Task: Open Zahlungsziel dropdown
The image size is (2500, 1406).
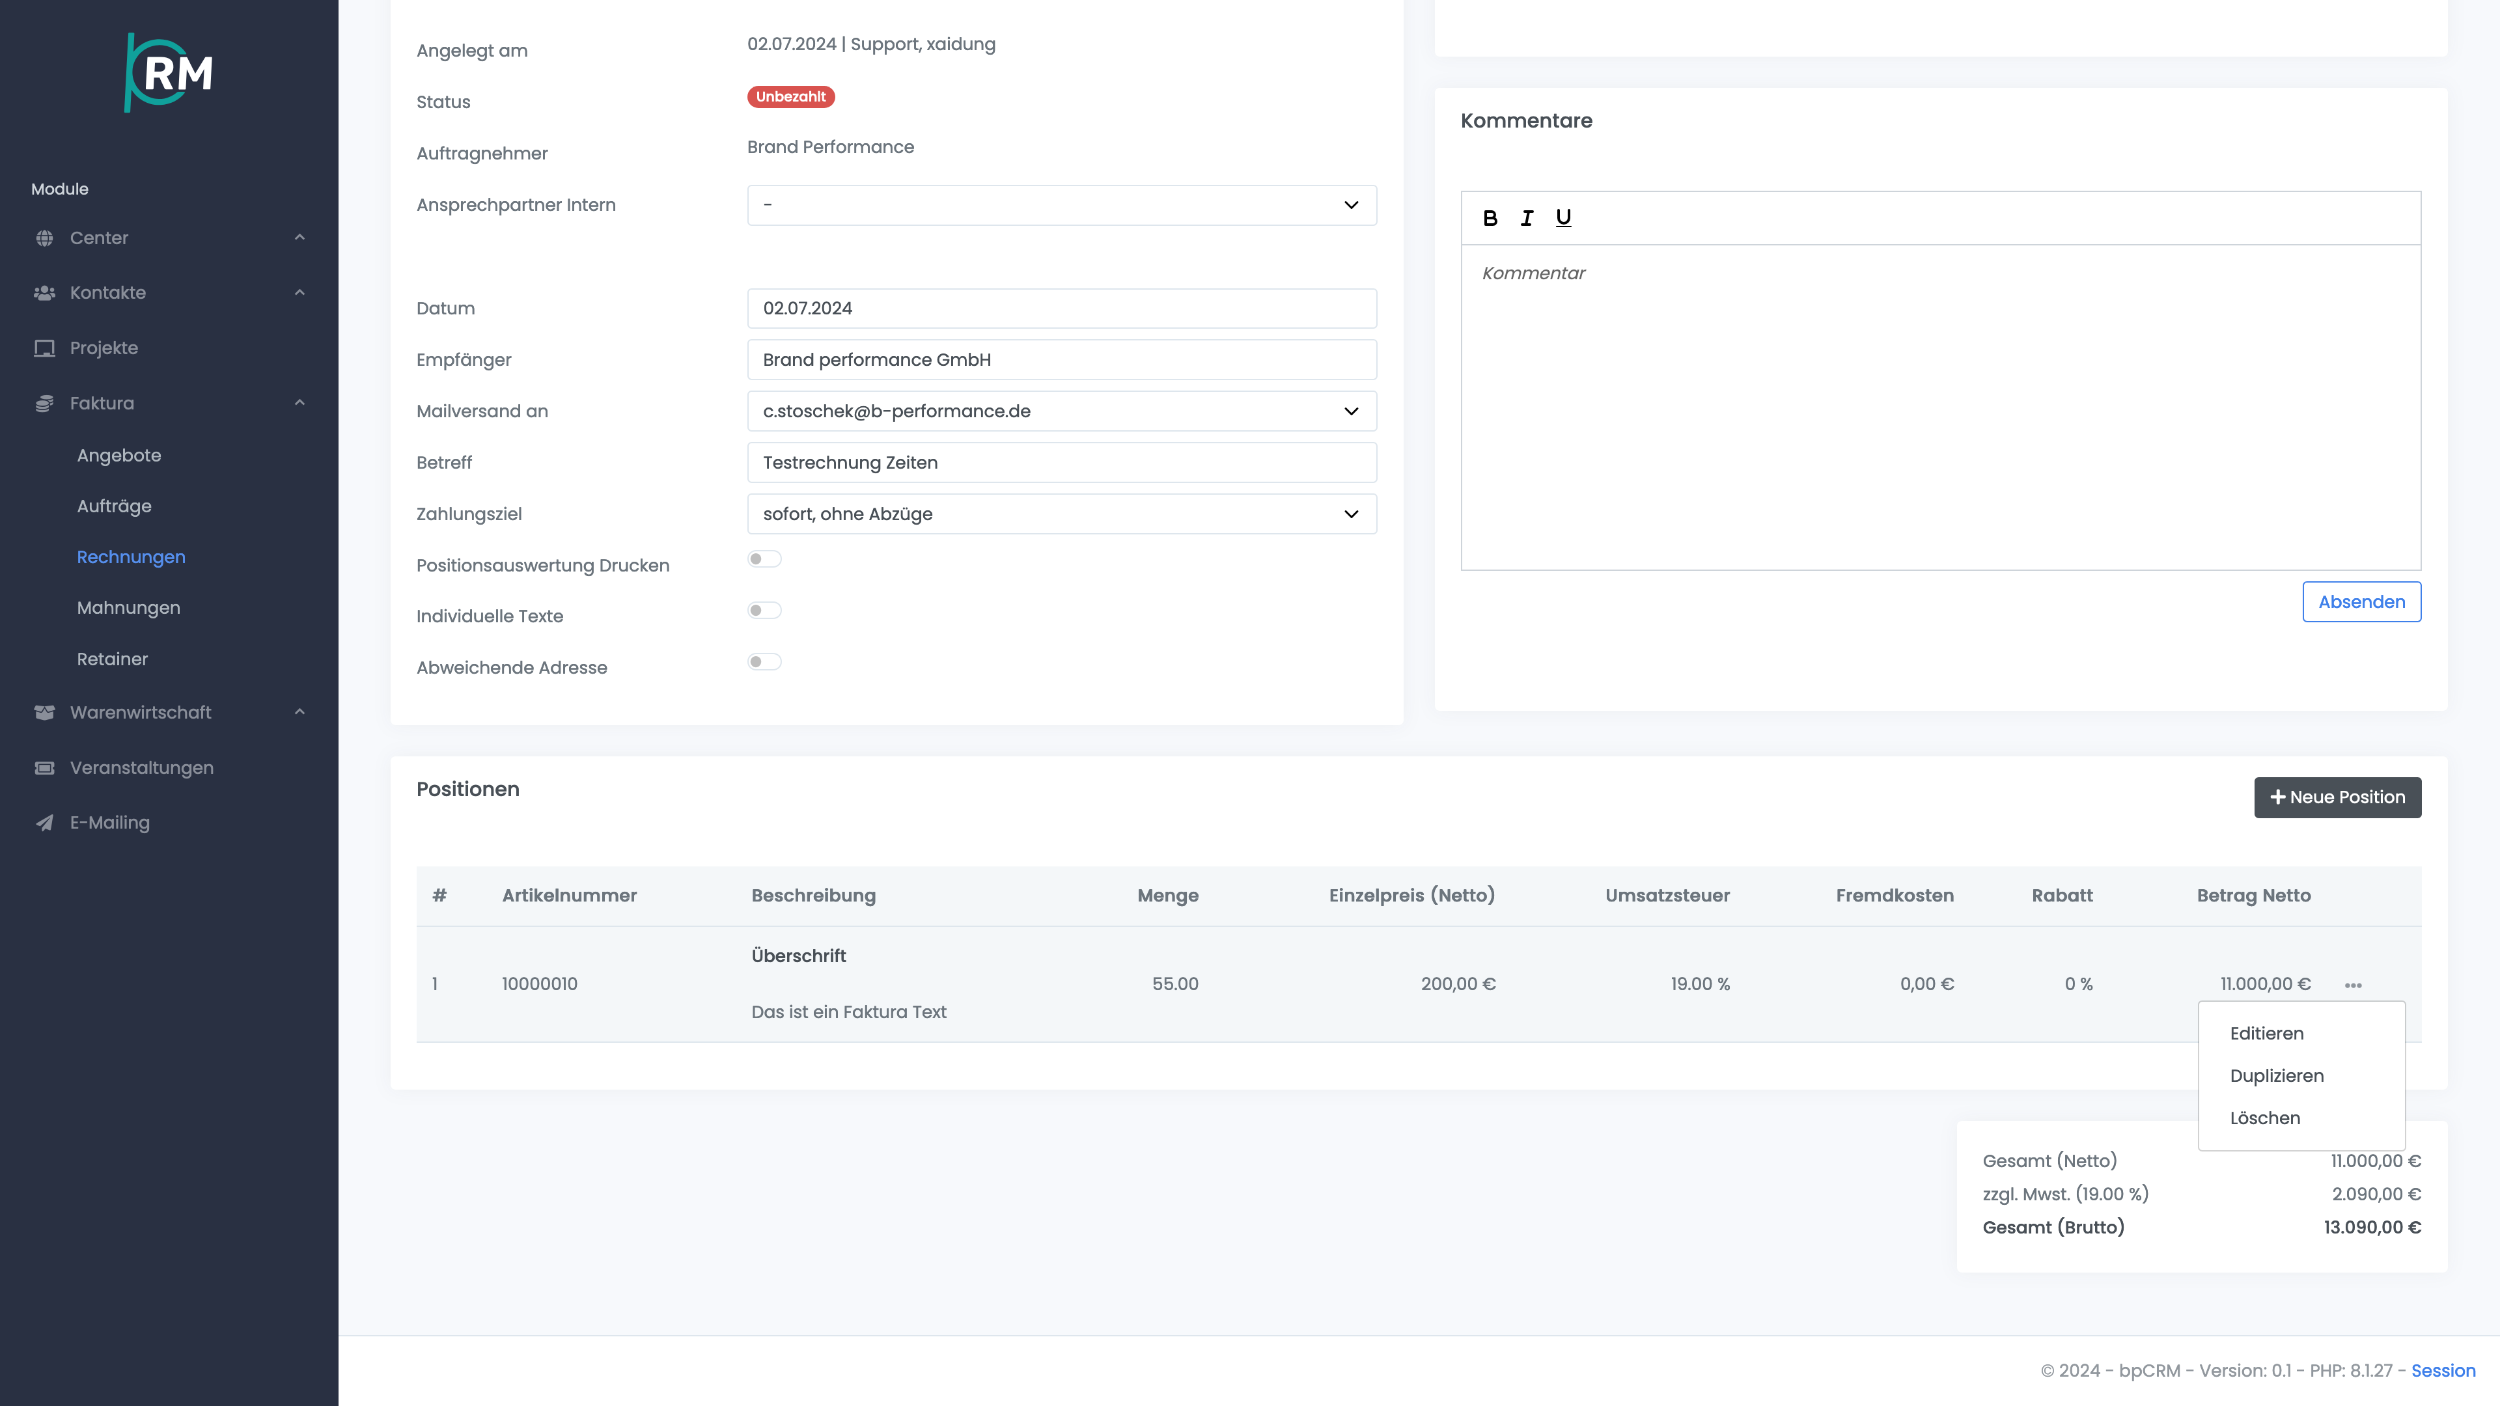Action: point(1062,514)
